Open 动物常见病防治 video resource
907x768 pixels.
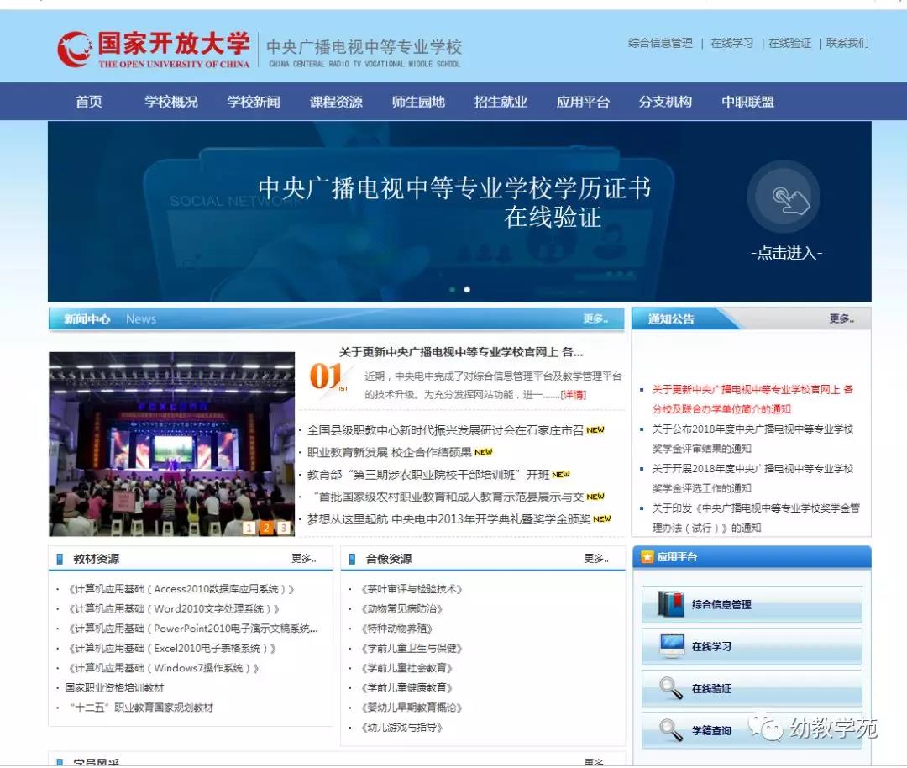pos(401,608)
